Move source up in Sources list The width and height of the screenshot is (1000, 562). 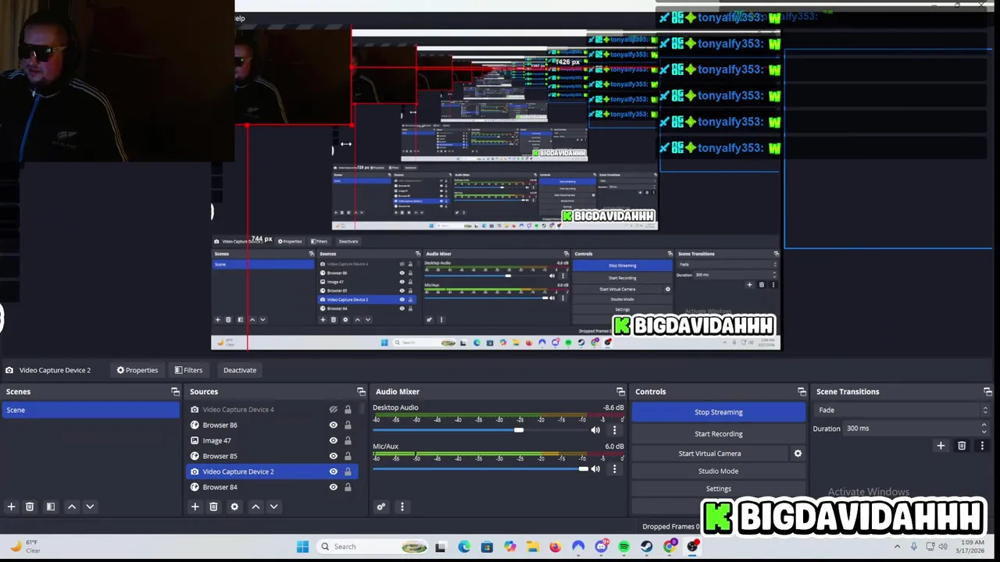pyautogui.click(x=255, y=507)
